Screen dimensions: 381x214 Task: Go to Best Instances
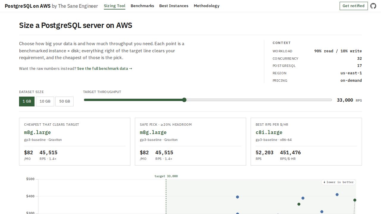pyautogui.click(x=174, y=6)
